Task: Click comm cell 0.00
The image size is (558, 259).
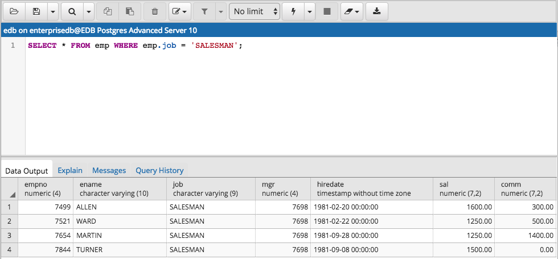Action: pos(526,250)
